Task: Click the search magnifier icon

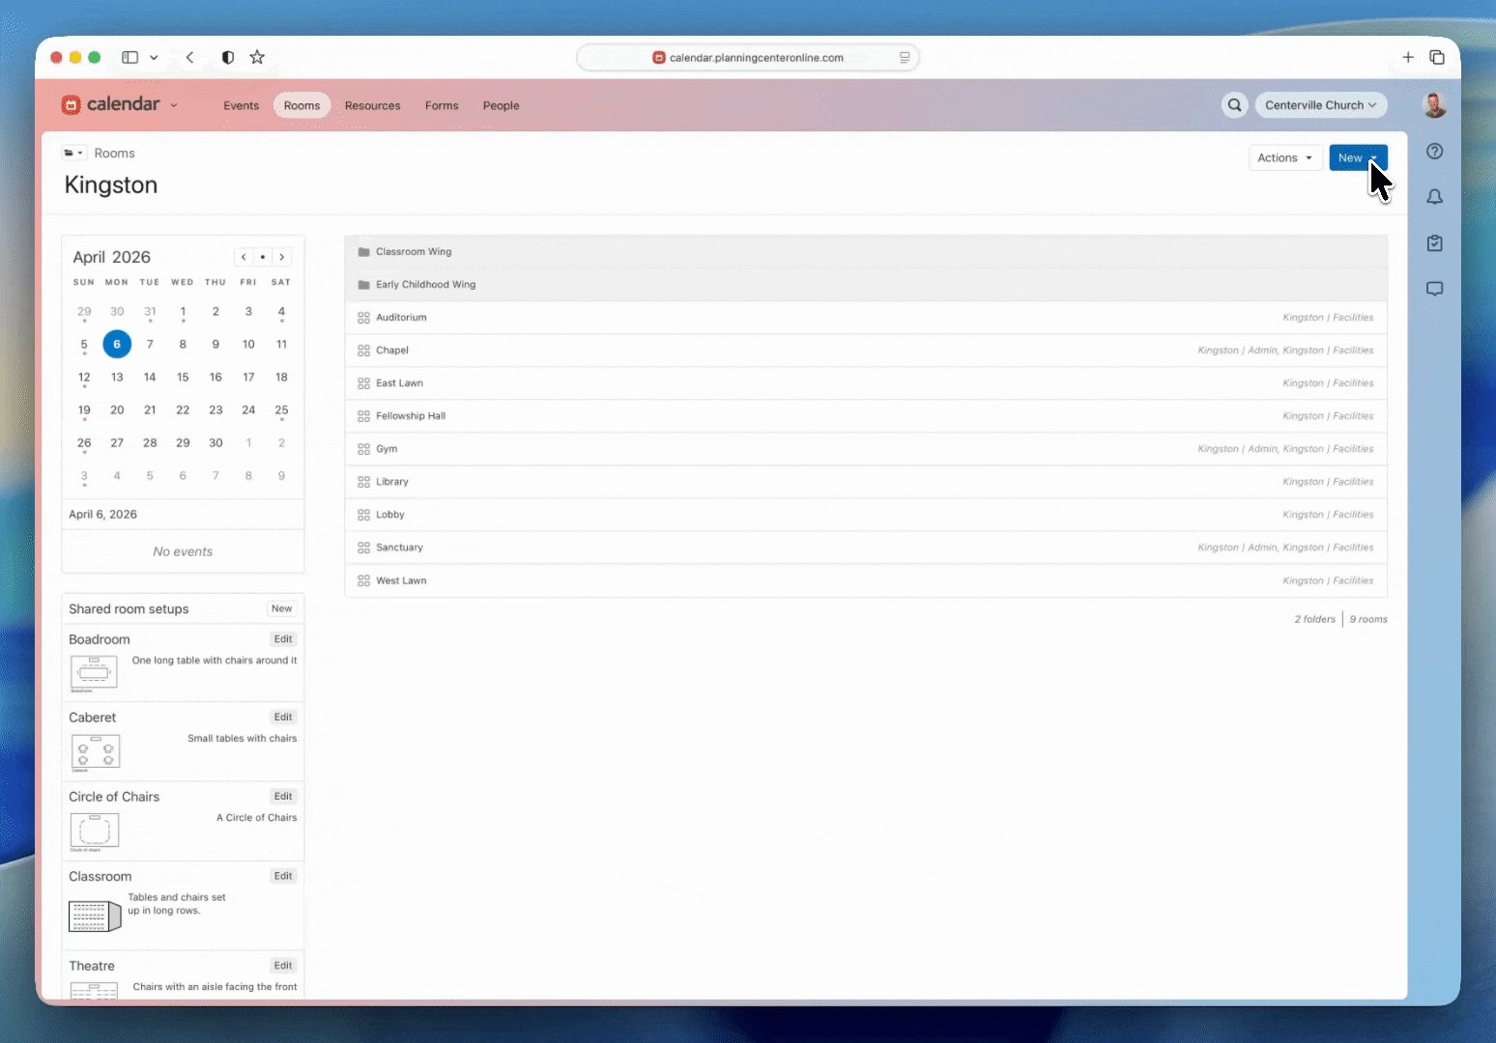Action: pyautogui.click(x=1234, y=105)
